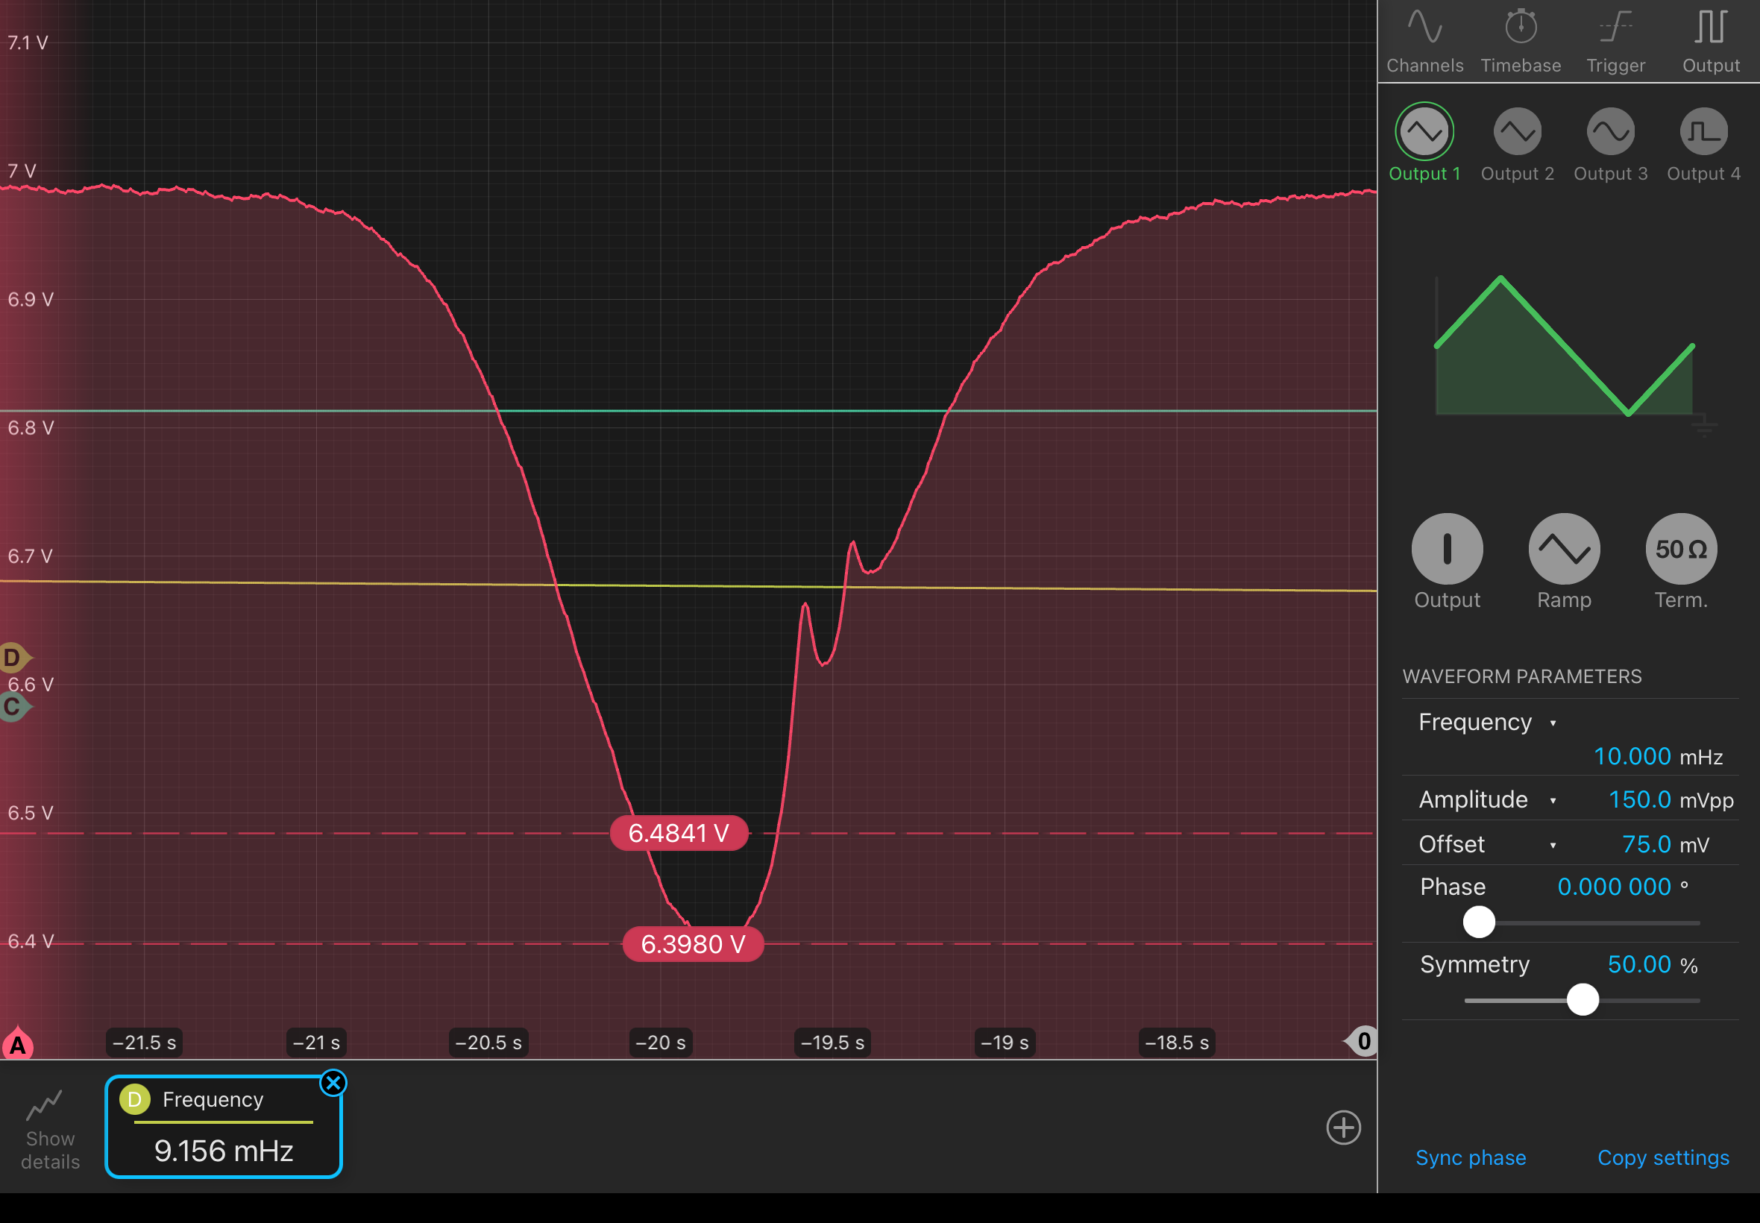Select channel A marker
Image resolution: width=1760 pixels, height=1223 pixels.
tap(18, 1044)
